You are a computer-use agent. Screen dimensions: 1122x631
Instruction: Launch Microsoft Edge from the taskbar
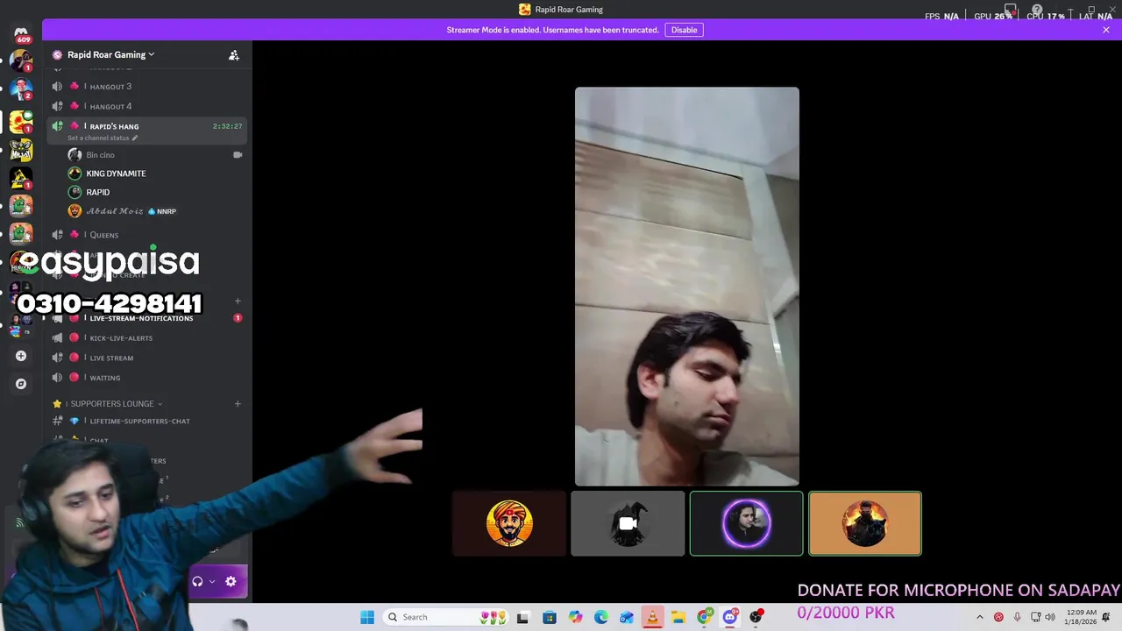[601, 618]
